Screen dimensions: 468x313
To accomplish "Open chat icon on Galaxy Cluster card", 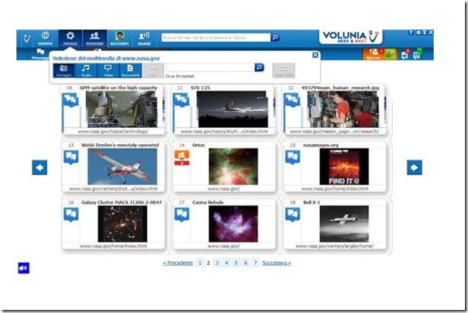I will point(71,215).
